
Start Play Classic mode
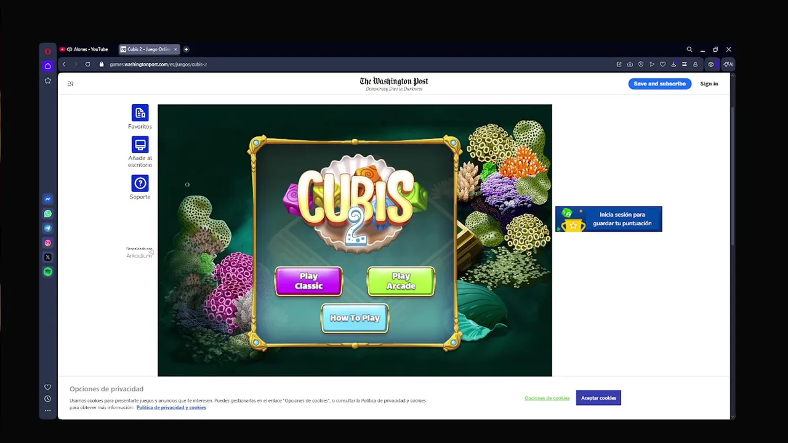[x=308, y=281]
